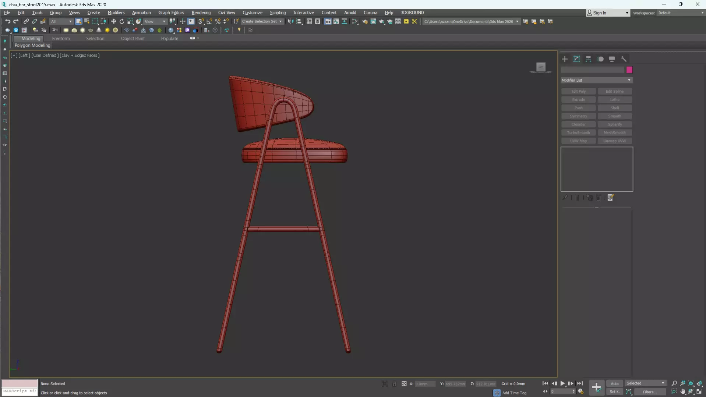Click the pink object color swatch
Image resolution: width=706 pixels, height=397 pixels.
(x=629, y=70)
